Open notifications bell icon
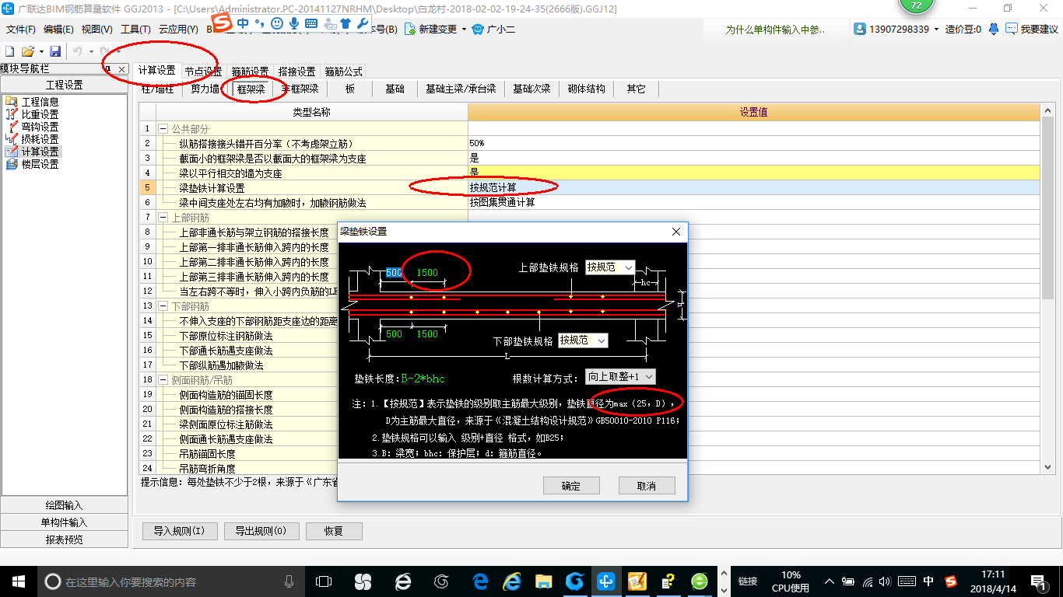This screenshot has height=597, width=1063. (994, 29)
